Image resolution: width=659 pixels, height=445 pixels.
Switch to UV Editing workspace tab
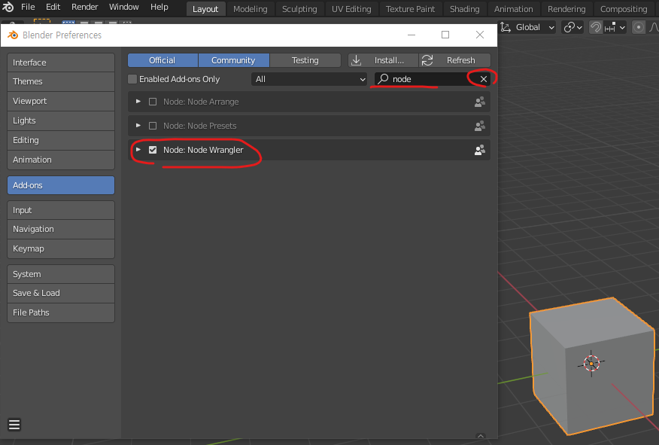point(351,9)
